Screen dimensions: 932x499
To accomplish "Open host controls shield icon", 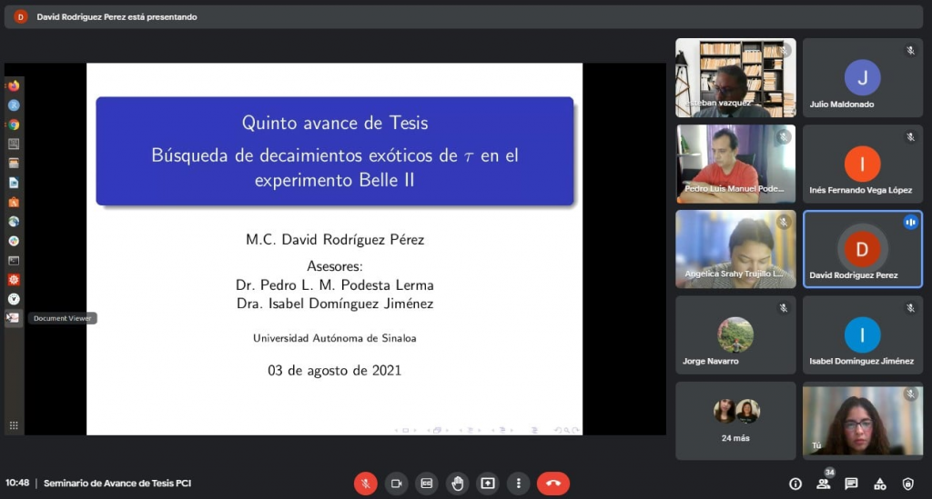I will (x=907, y=484).
